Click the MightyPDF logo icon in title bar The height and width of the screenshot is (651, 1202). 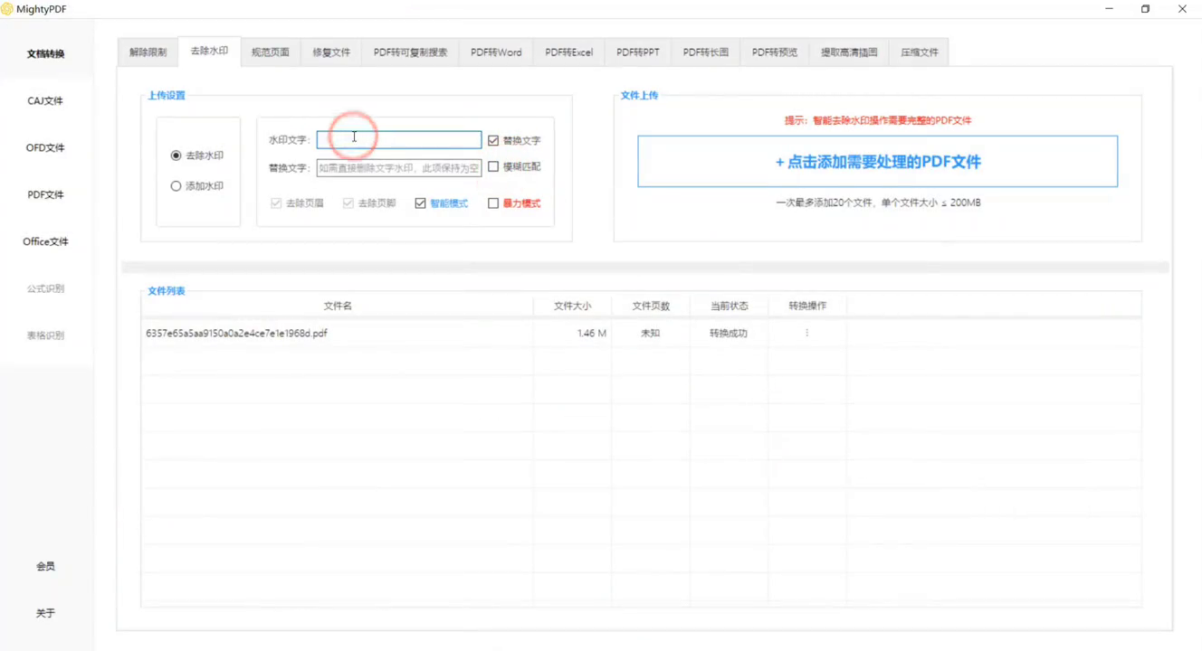pos(8,9)
